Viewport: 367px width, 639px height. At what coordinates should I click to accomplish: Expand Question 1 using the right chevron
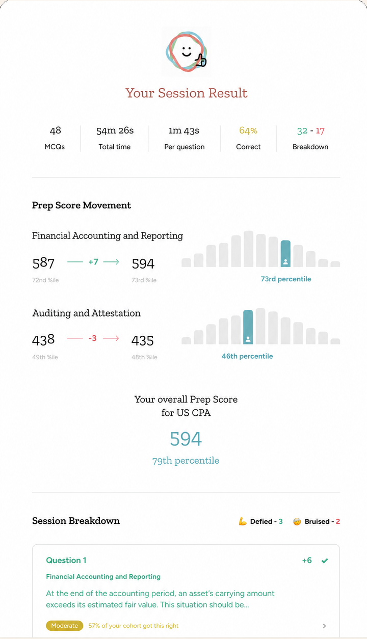(325, 626)
